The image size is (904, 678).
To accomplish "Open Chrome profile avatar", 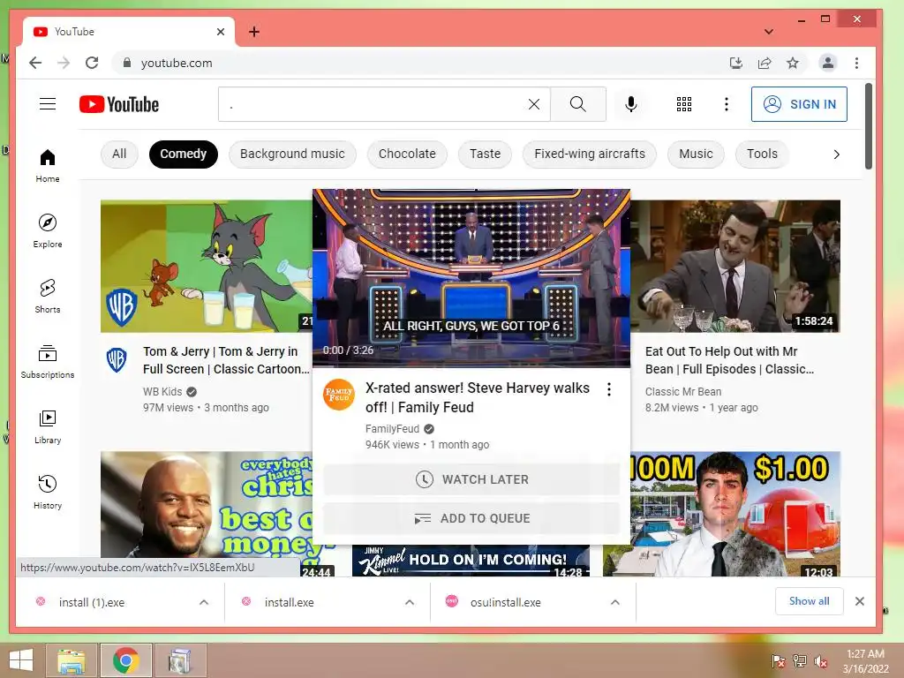I will coord(828,63).
